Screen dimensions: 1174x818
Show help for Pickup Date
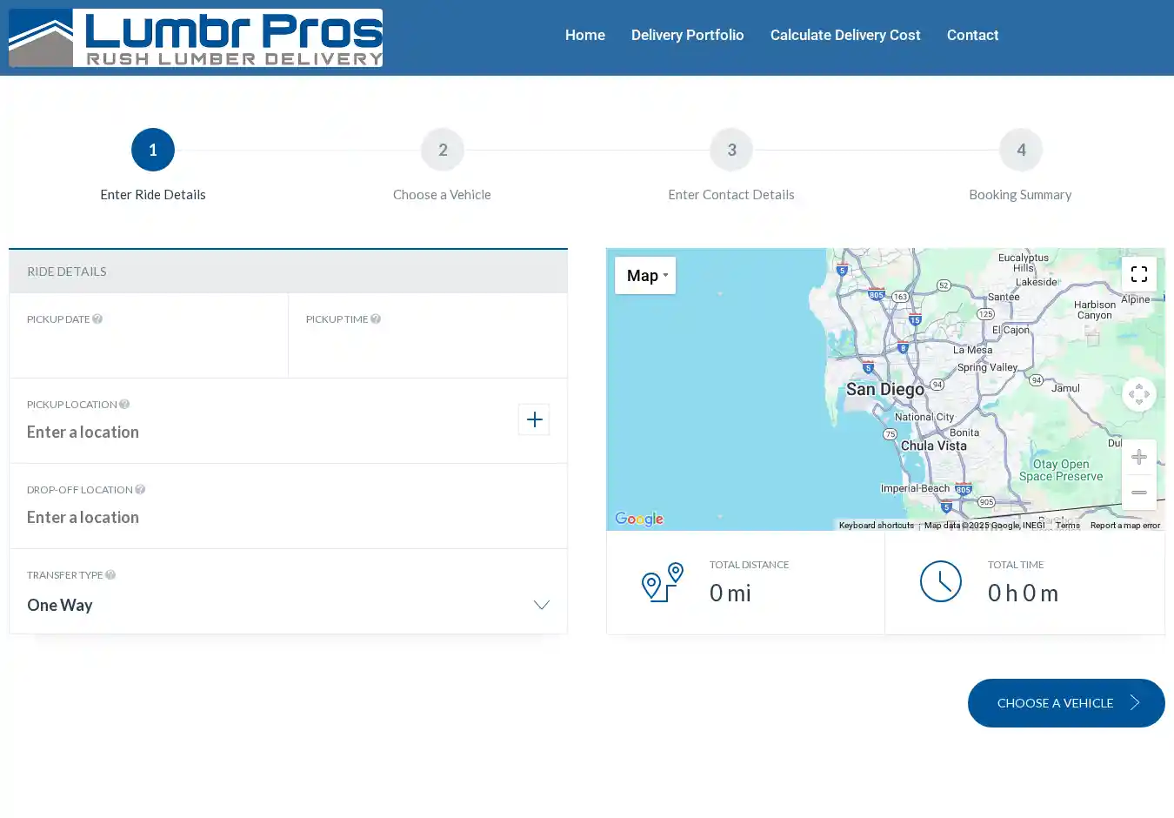click(x=97, y=319)
